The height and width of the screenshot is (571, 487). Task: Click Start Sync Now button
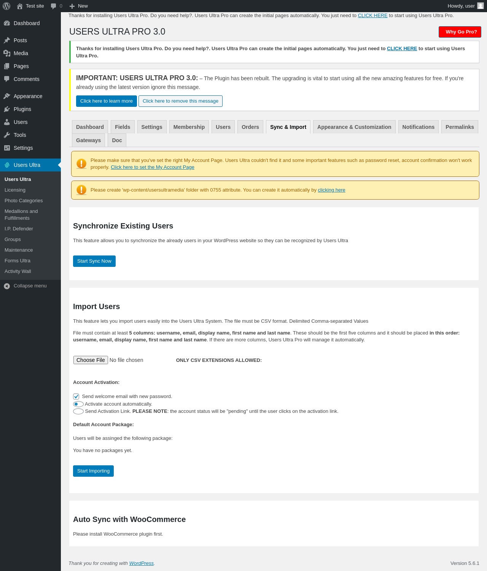click(94, 261)
